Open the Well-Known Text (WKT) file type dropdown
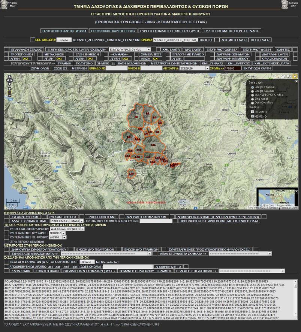Image resolution: width=301 pixels, height=332 pixels. tap(67, 229)
